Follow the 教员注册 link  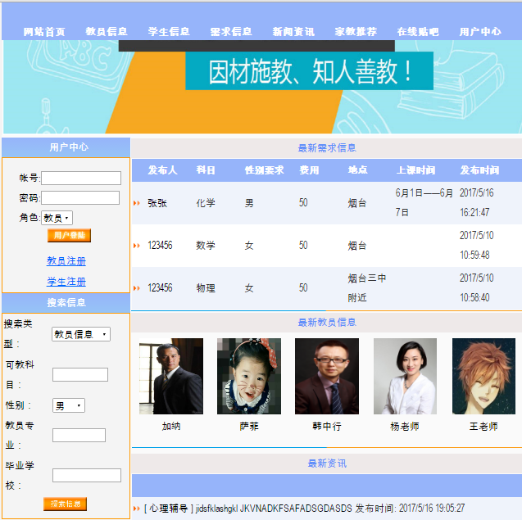pyautogui.click(x=66, y=261)
